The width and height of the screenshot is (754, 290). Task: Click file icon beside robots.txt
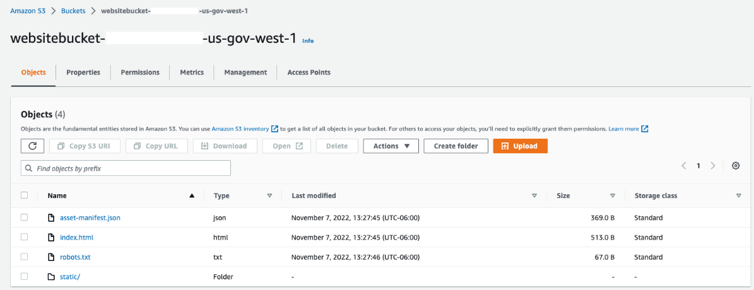pyautogui.click(x=51, y=257)
